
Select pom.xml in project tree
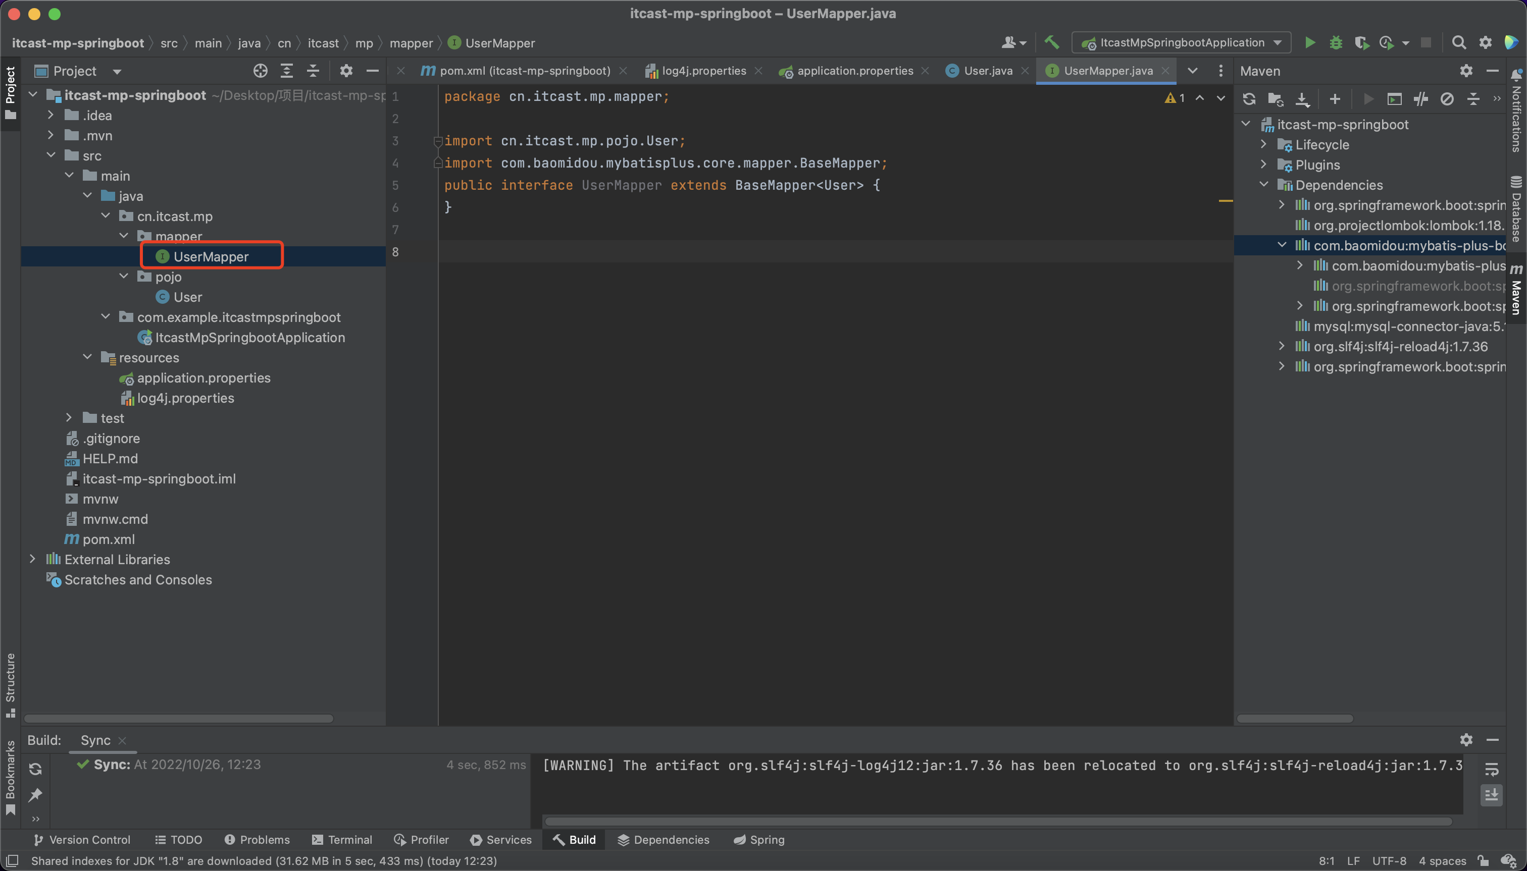[x=108, y=539]
